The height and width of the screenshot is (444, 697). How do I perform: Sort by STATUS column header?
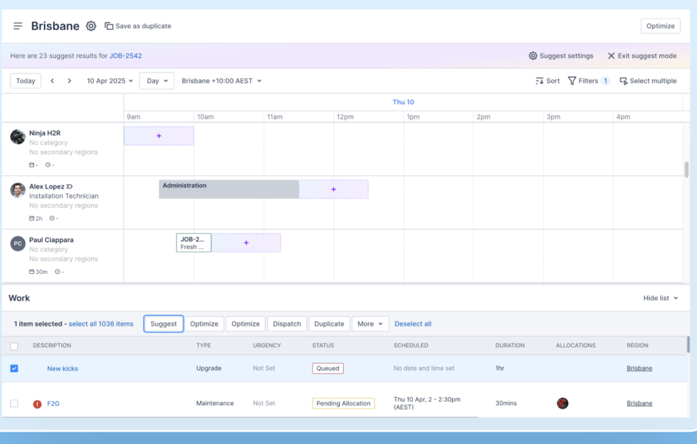point(323,345)
